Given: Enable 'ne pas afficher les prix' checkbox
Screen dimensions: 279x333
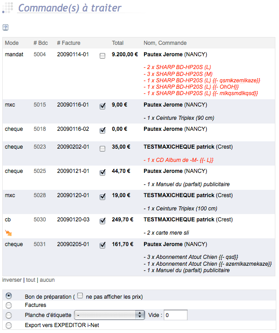Looking at the screenshot, I should pos(80,295).
